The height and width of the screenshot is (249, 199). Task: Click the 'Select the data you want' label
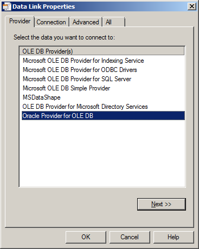[x=64, y=37]
